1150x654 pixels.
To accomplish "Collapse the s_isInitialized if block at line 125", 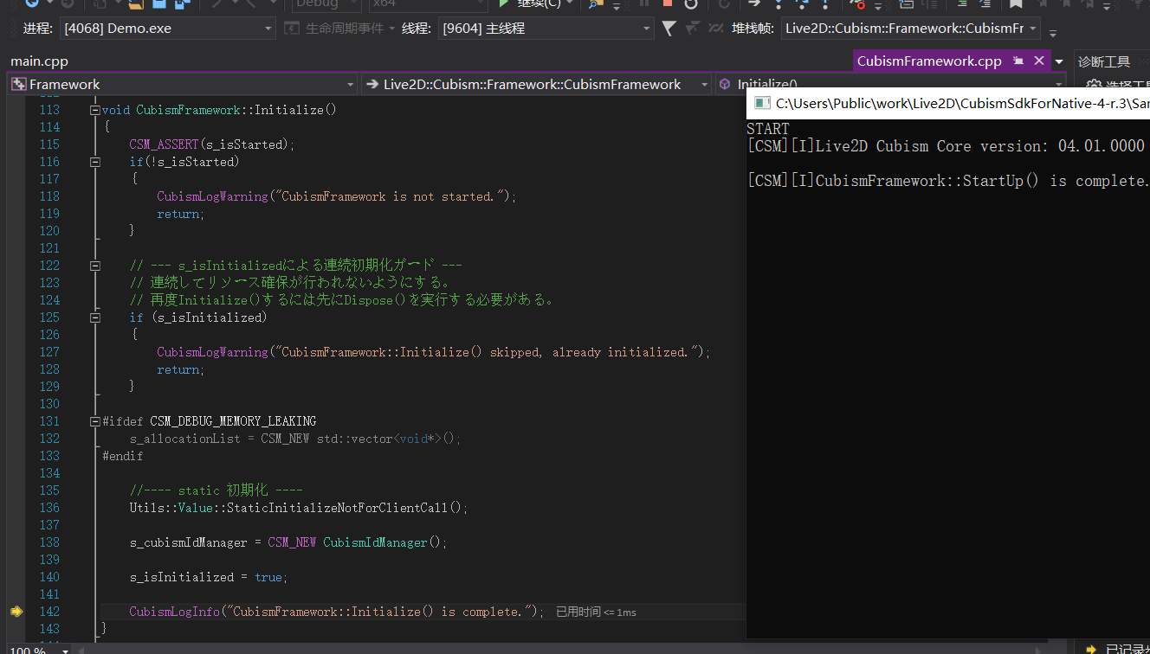I will click(x=95, y=317).
